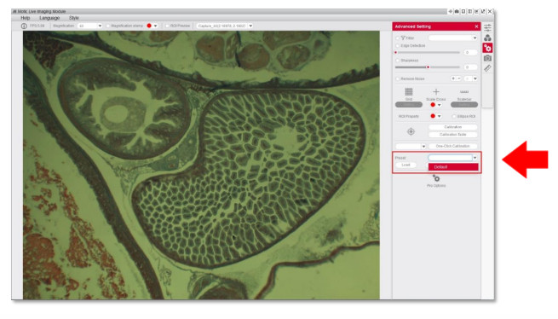The image size is (558, 319).
Task: Click the Grid overlay icon
Action: [x=409, y=92]
